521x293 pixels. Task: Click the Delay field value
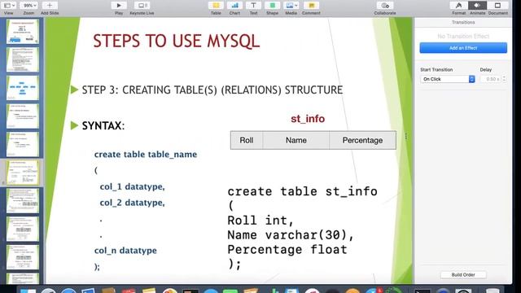[491, 79]
